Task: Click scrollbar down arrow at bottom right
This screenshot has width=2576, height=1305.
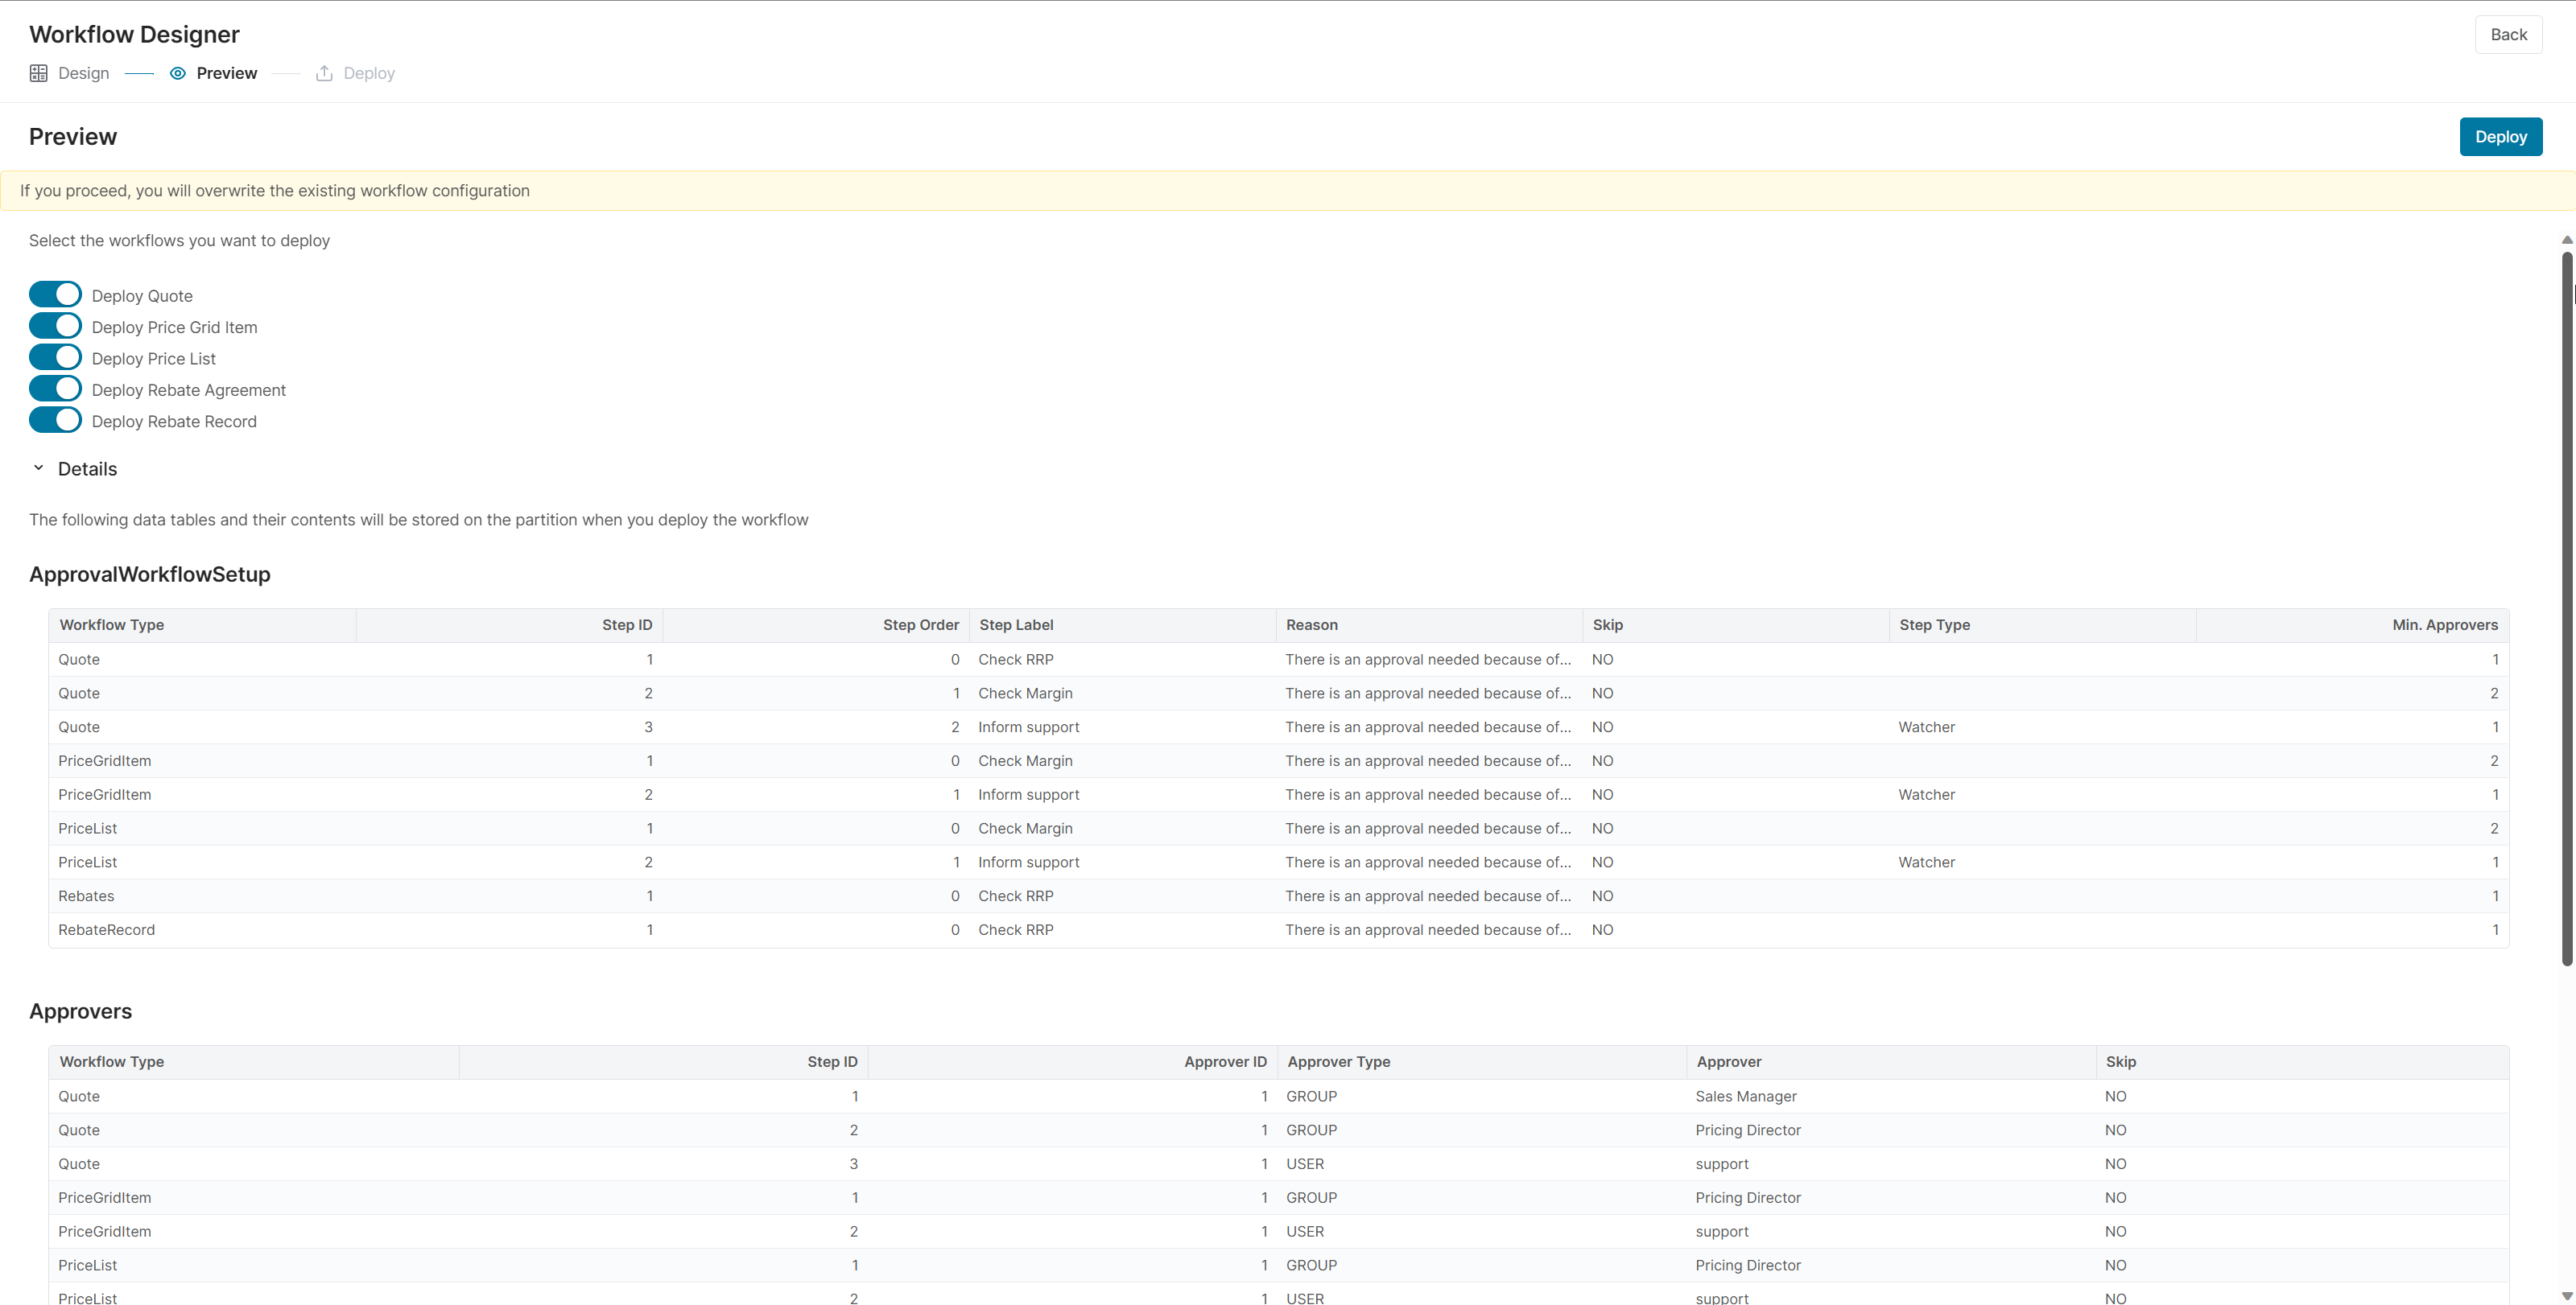Action: point(2566,1296)
